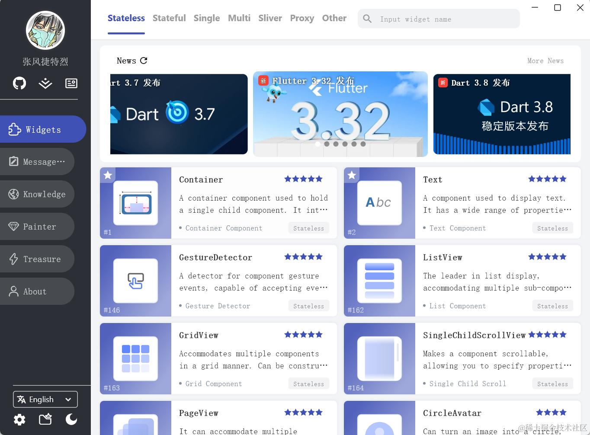The height and width of the screenshot is (435, 590).
Task: Select the first carousel page dot
Action: [x=317, y=144]
